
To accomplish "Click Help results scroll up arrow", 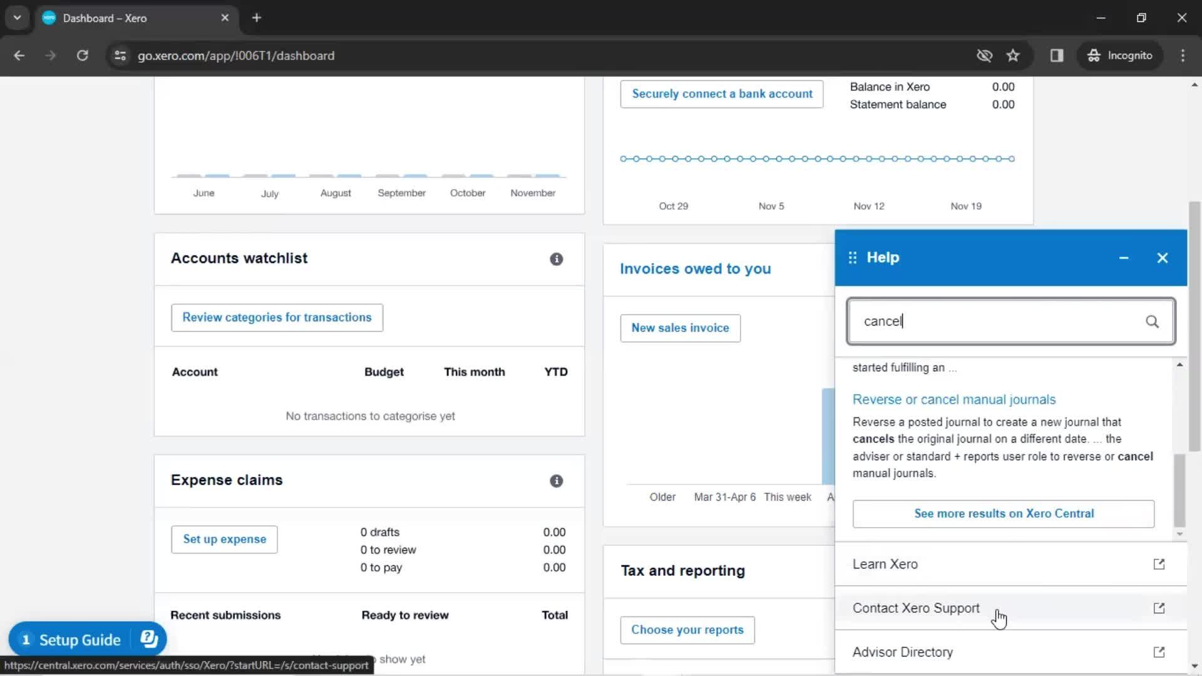I will [x=1179, y=365].
